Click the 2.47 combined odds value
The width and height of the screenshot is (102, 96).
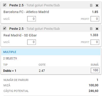[x=42, y=71]
